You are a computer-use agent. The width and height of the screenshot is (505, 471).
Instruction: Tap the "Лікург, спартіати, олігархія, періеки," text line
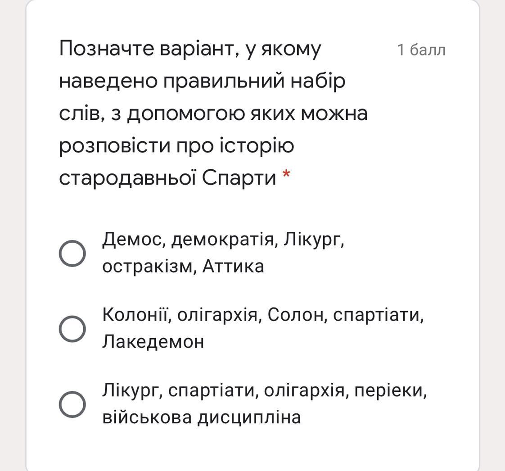tap(264, 390)
